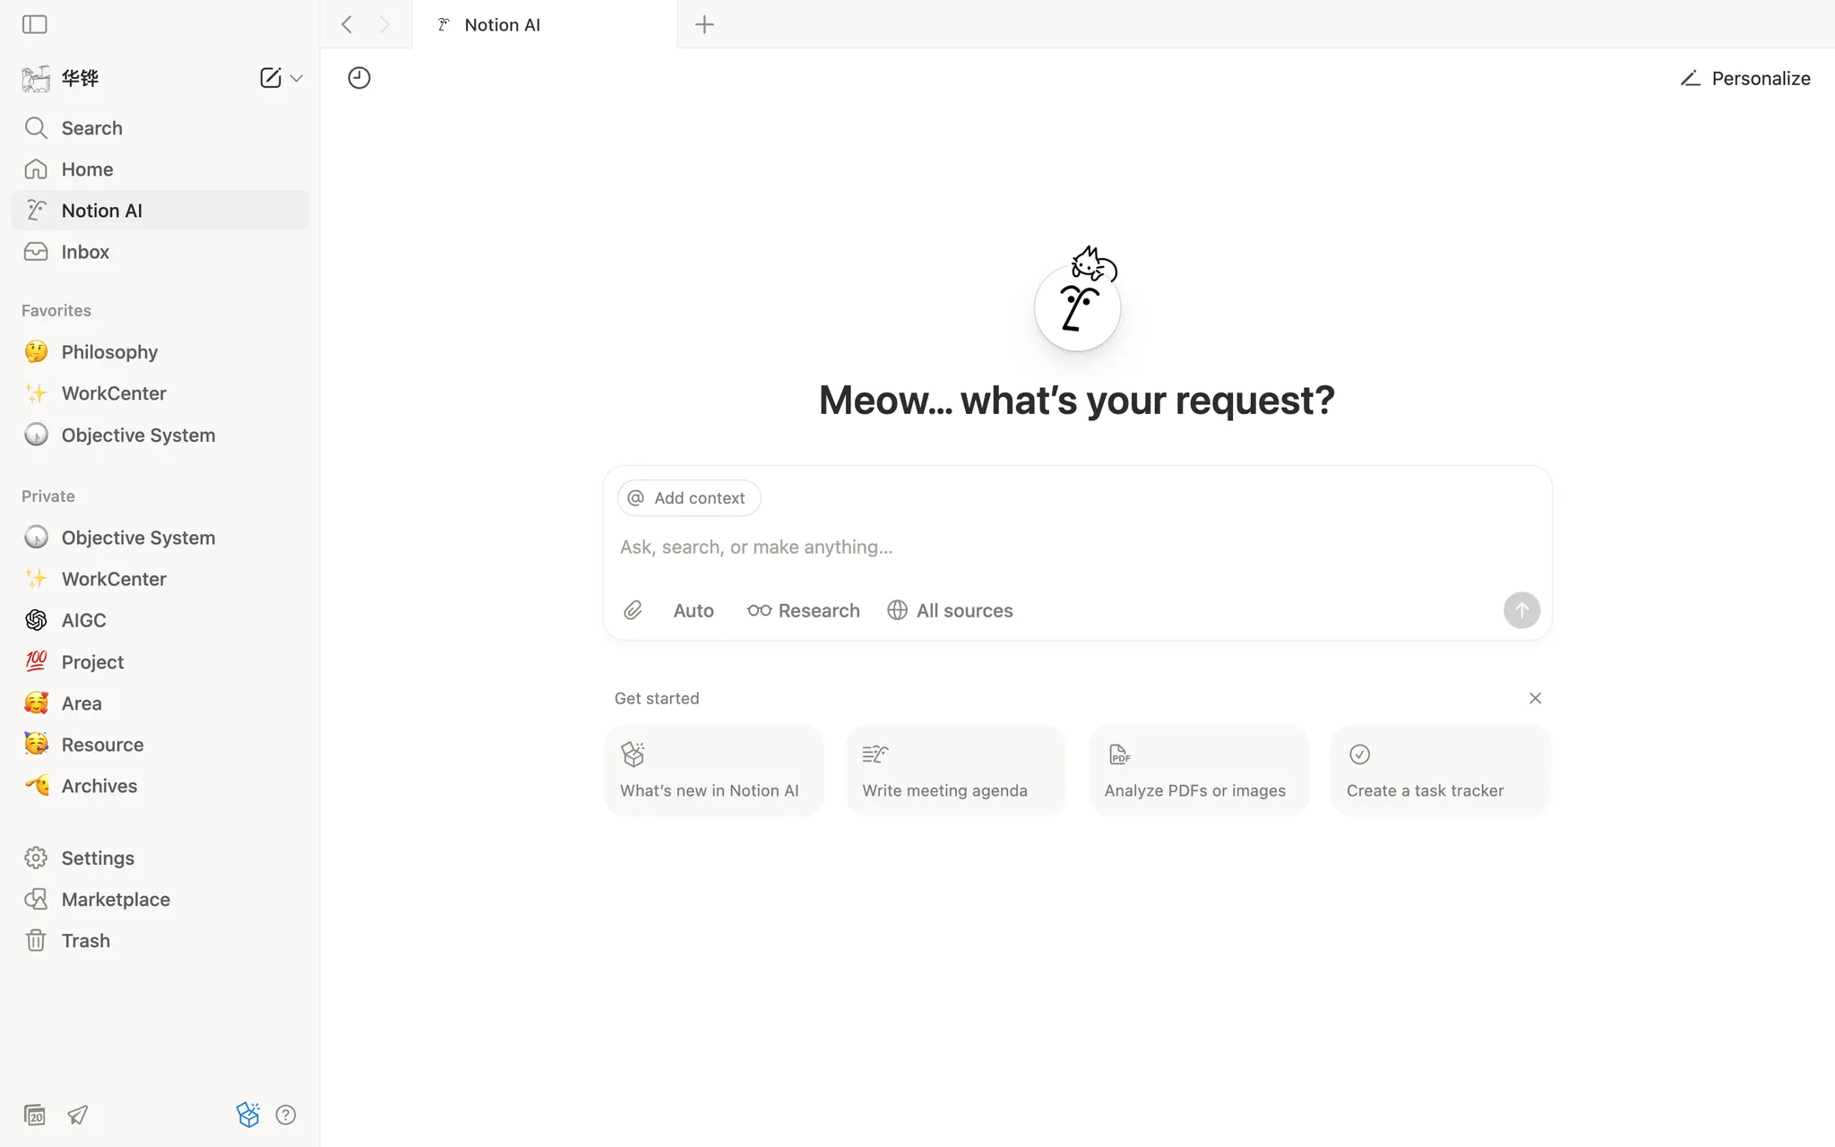Dismiss the Get started section
The width and height of the screenshot is (1835, 1147).
point(1535,698)
